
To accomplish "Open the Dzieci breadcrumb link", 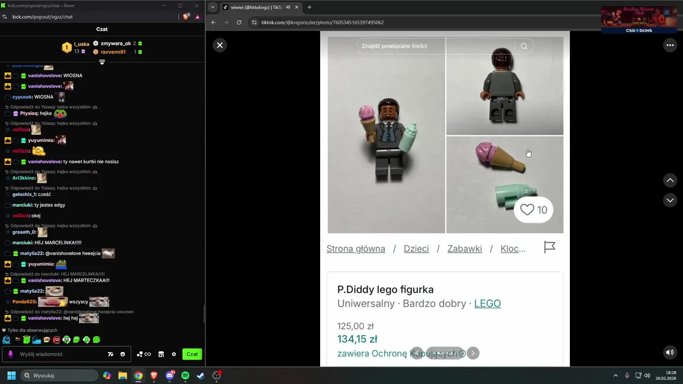I will [x=416, y=249].
